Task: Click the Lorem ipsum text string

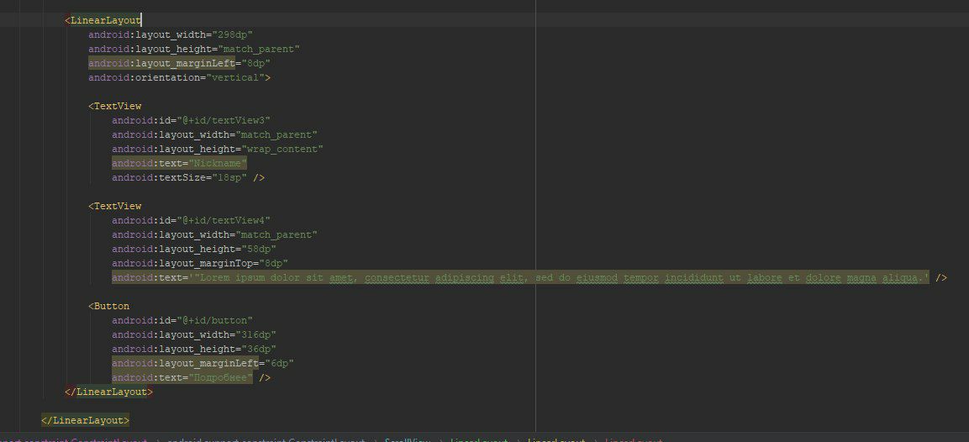Action: tap(559, 277)
